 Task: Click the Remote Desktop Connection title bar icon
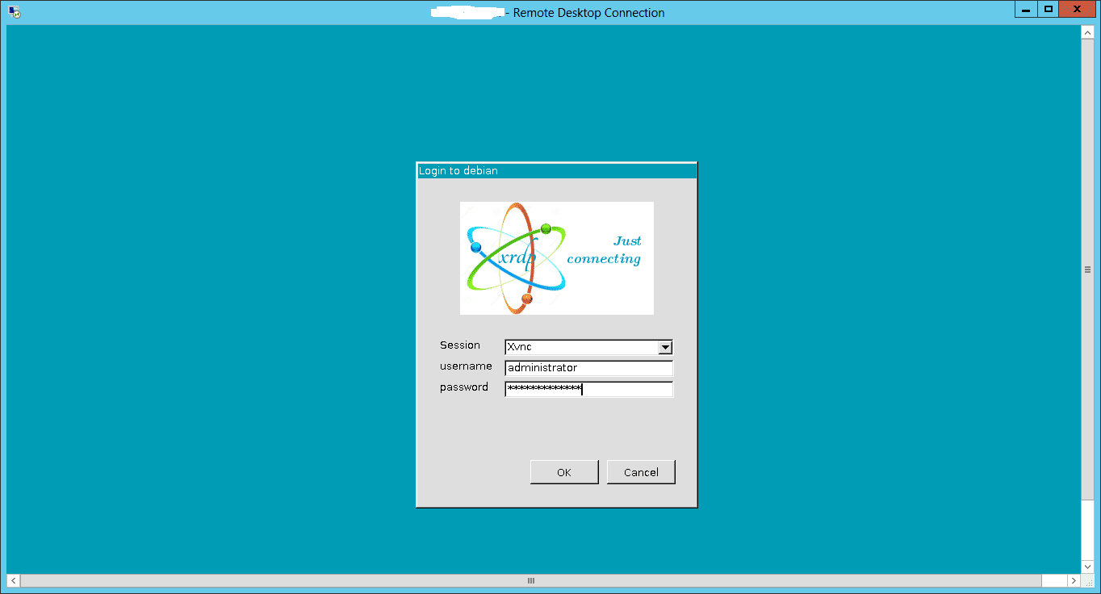tap(14, 12)
